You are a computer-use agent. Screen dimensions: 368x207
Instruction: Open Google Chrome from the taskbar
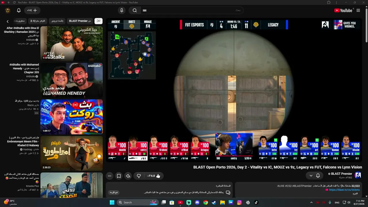click(x=206, y=202)
